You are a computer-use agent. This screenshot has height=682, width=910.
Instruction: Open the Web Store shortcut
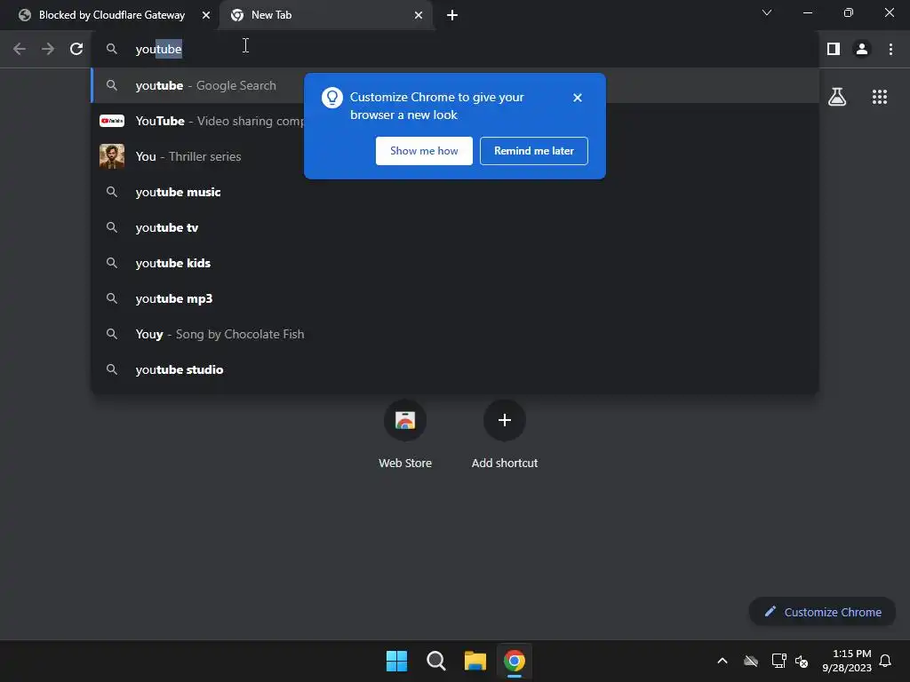405,433
